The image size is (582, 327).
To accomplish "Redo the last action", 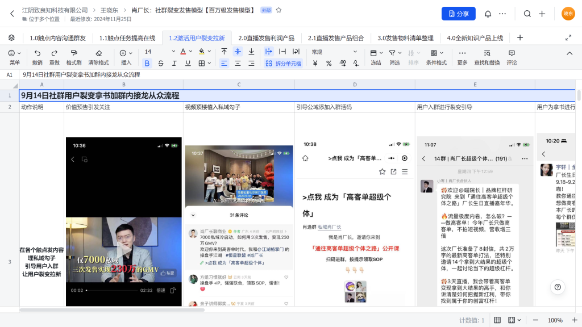I will pyautogui.click(x=54, y=57).
